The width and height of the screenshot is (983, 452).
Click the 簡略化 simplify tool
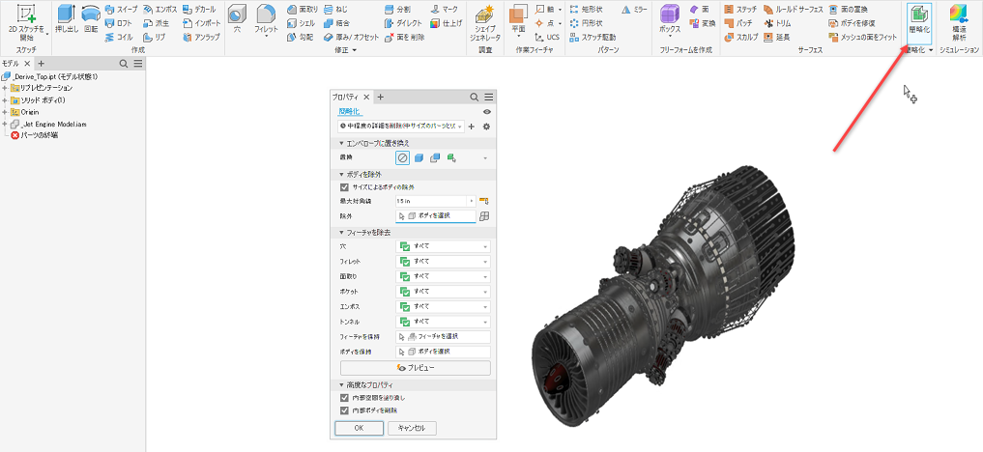click(x=919, y=21)
